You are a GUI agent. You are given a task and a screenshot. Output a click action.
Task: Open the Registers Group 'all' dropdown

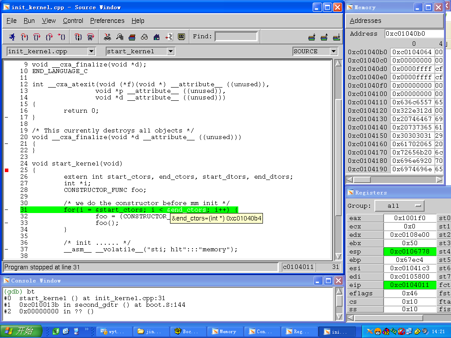[399, 206]
